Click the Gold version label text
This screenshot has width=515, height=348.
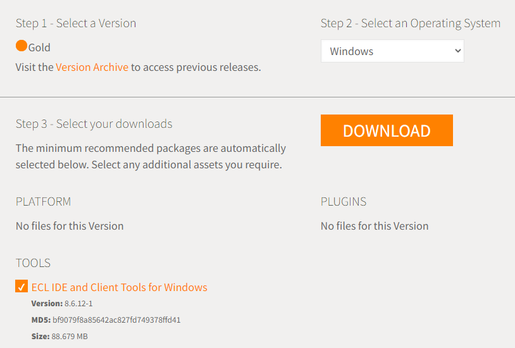39,47
